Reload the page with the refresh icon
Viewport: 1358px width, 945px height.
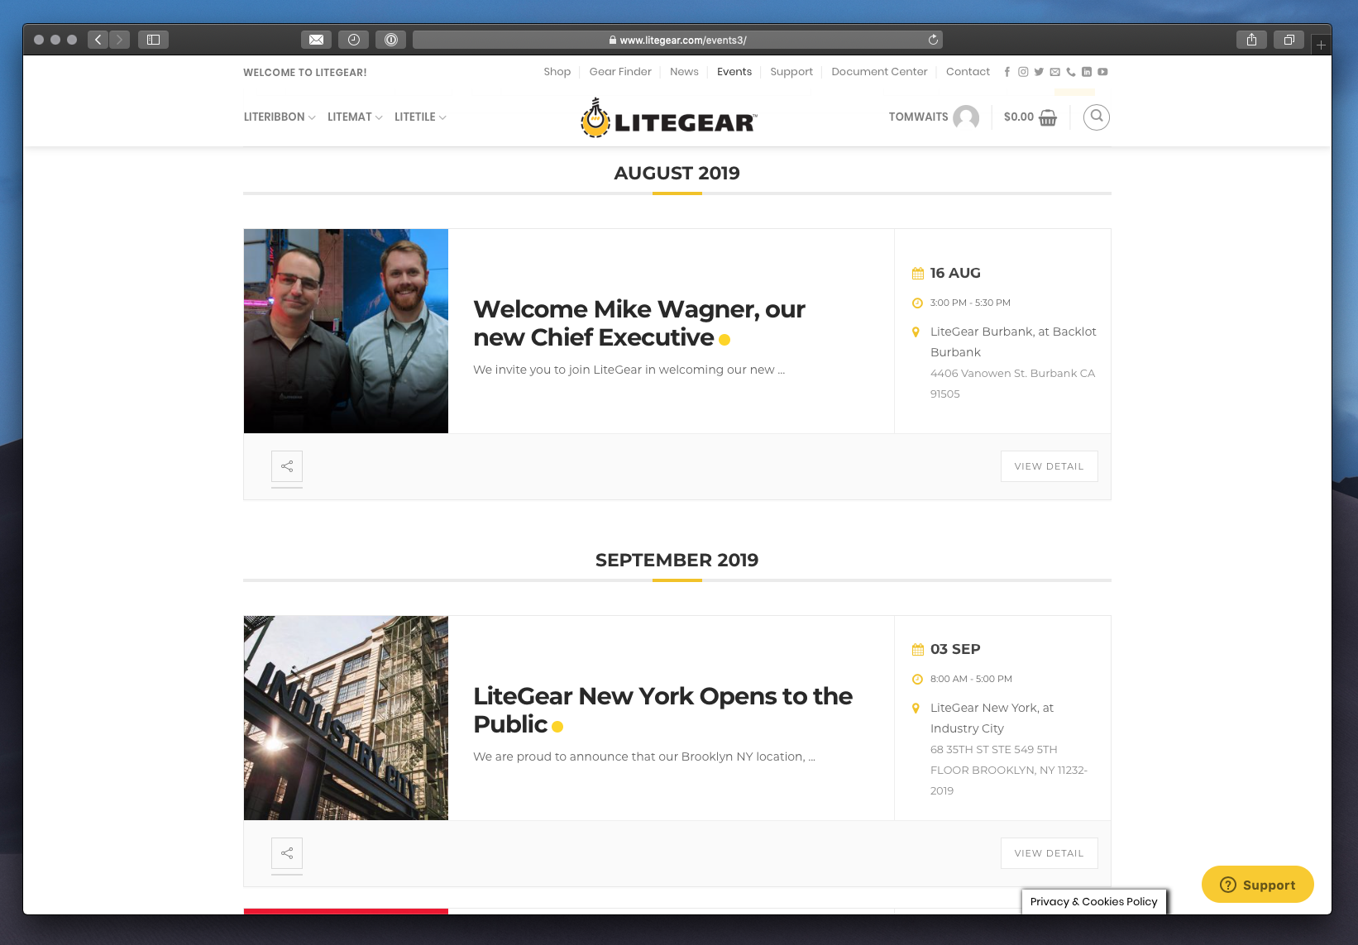pos(933,40)
